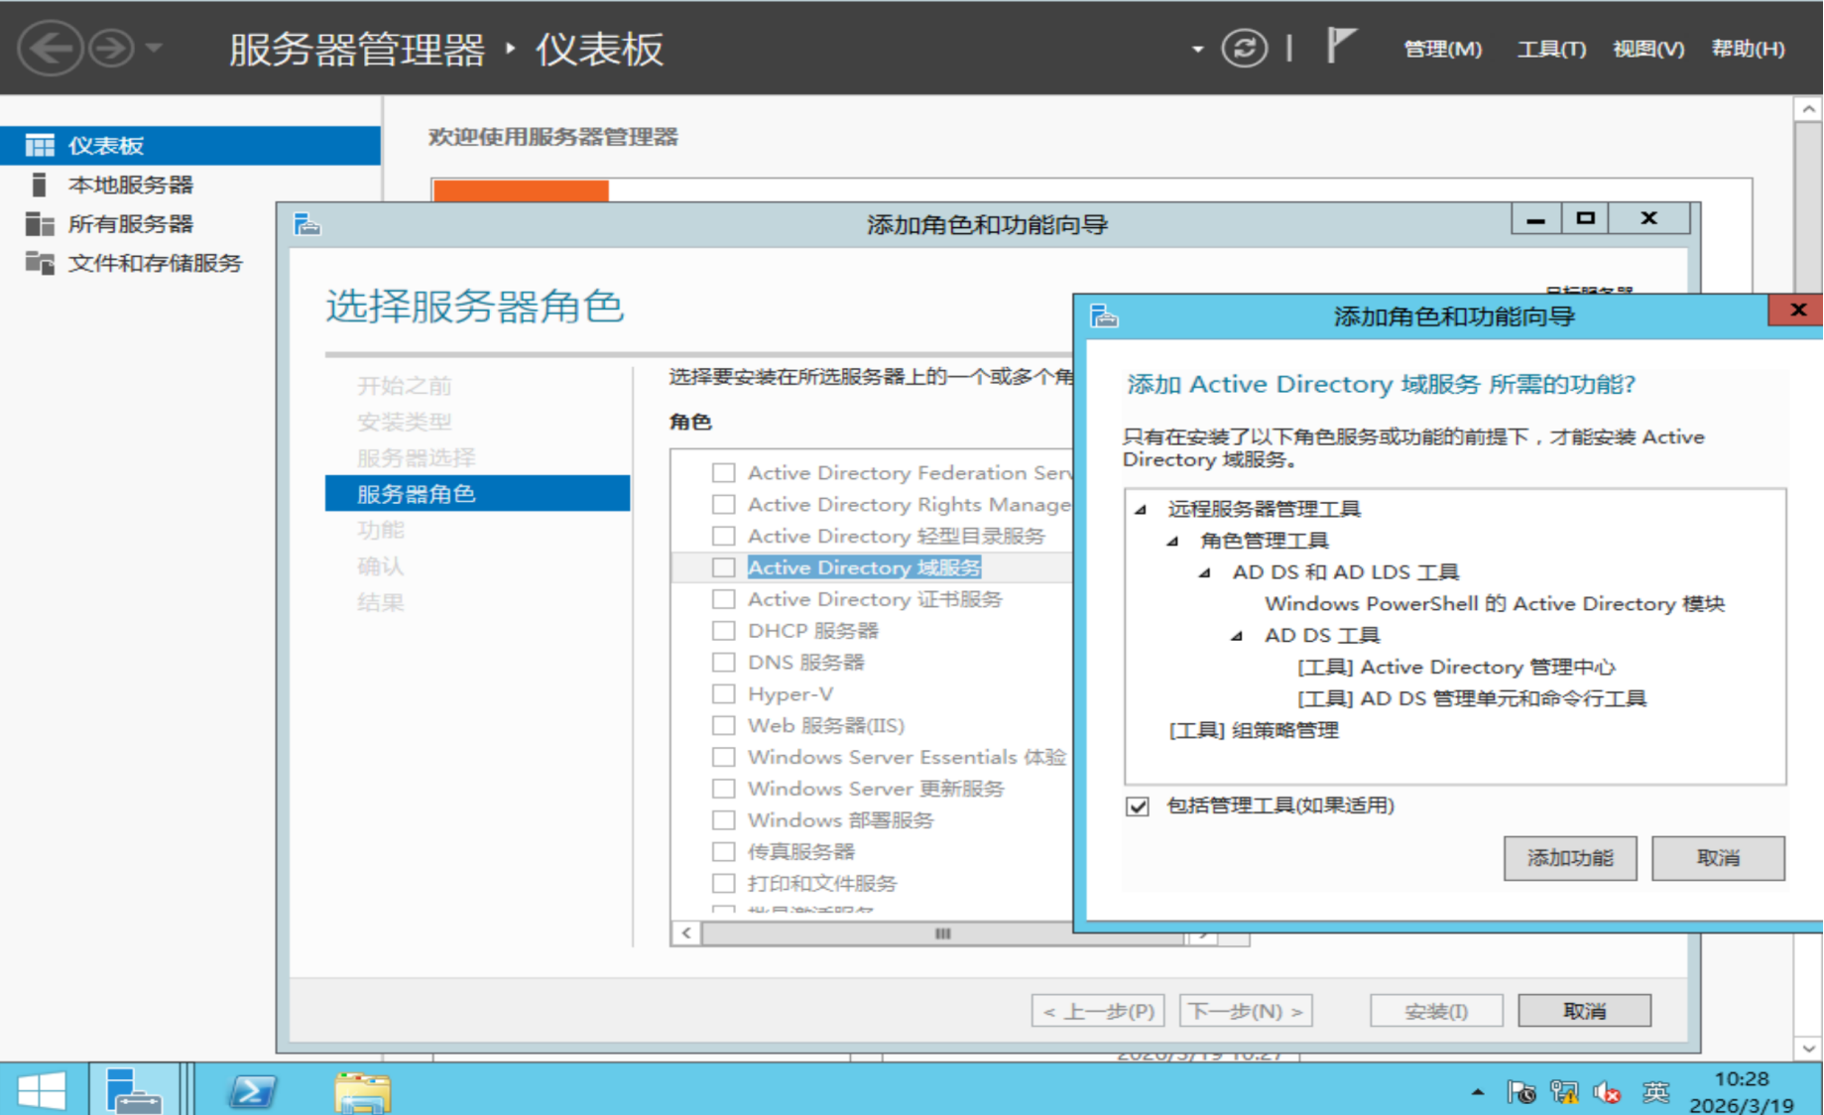Open the Windows Start button

(x=41, y=1090)
